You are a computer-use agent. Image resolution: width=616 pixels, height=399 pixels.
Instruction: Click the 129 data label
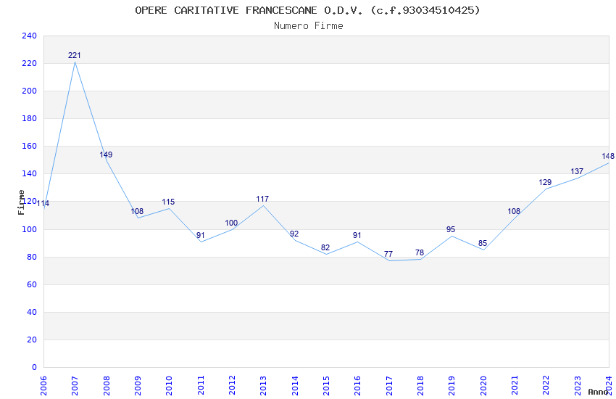(545, 182)
